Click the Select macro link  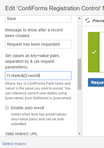(x=14, y=144)
